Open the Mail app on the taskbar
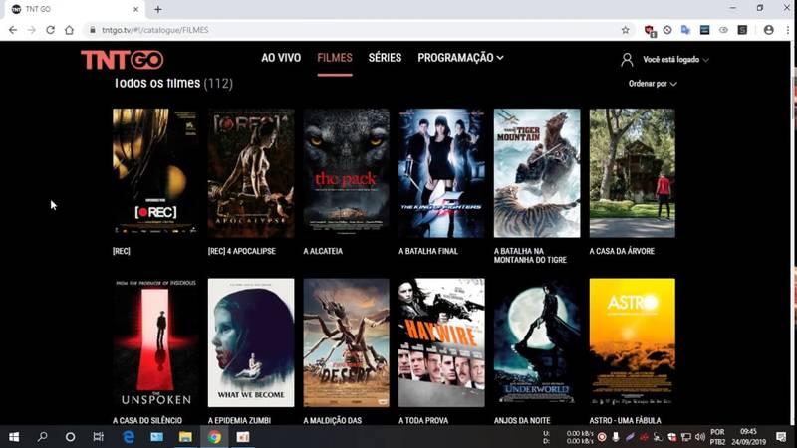The width and height of the screenshot is (797, 448). (157, 437)
